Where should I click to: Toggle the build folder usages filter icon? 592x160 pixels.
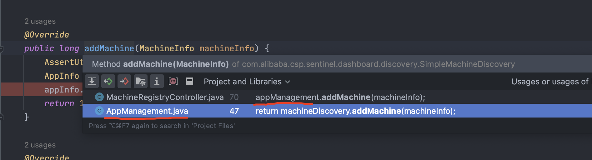click(x=141, y=82)
